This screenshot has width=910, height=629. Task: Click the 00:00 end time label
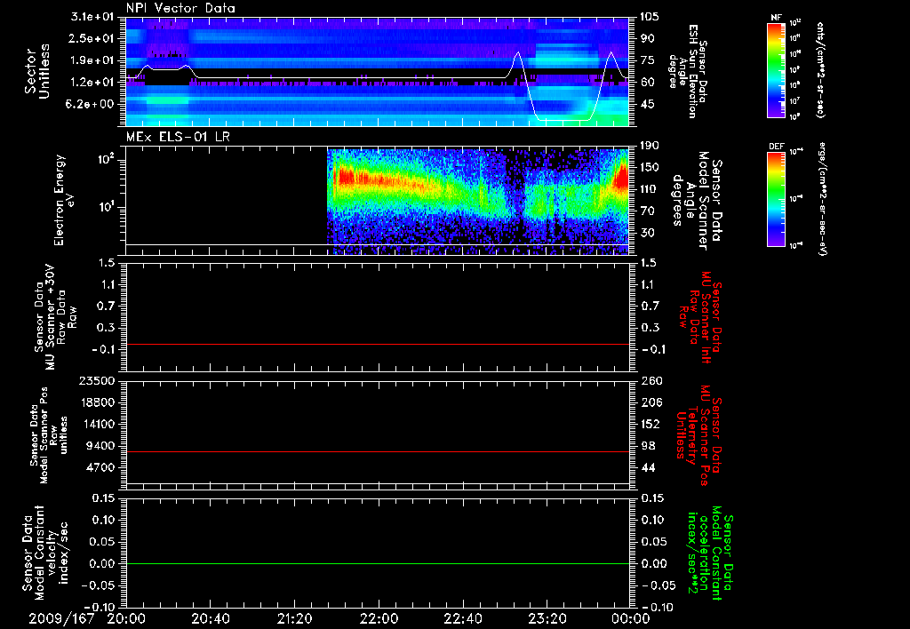point(631,618)
